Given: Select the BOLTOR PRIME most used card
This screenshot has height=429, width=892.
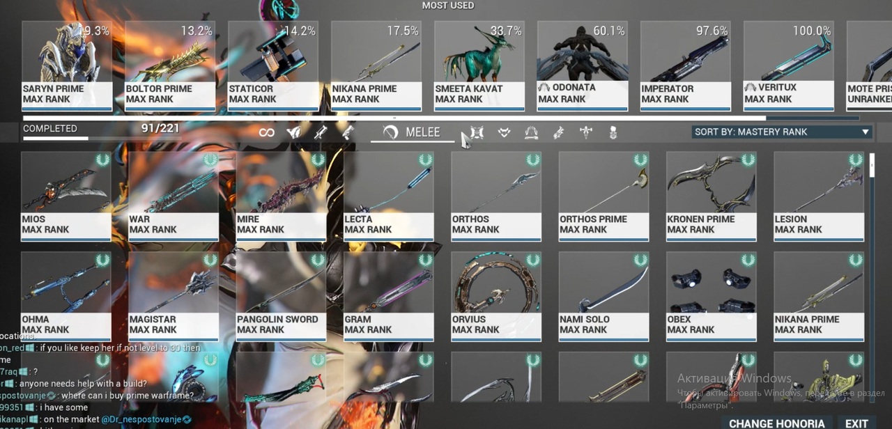Looking at the screenshot, I should (170, 65).
